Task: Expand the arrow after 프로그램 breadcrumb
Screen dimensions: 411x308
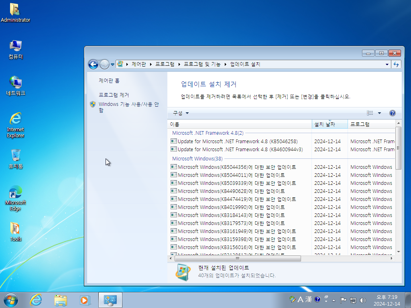Action: [x=179, y=64]
